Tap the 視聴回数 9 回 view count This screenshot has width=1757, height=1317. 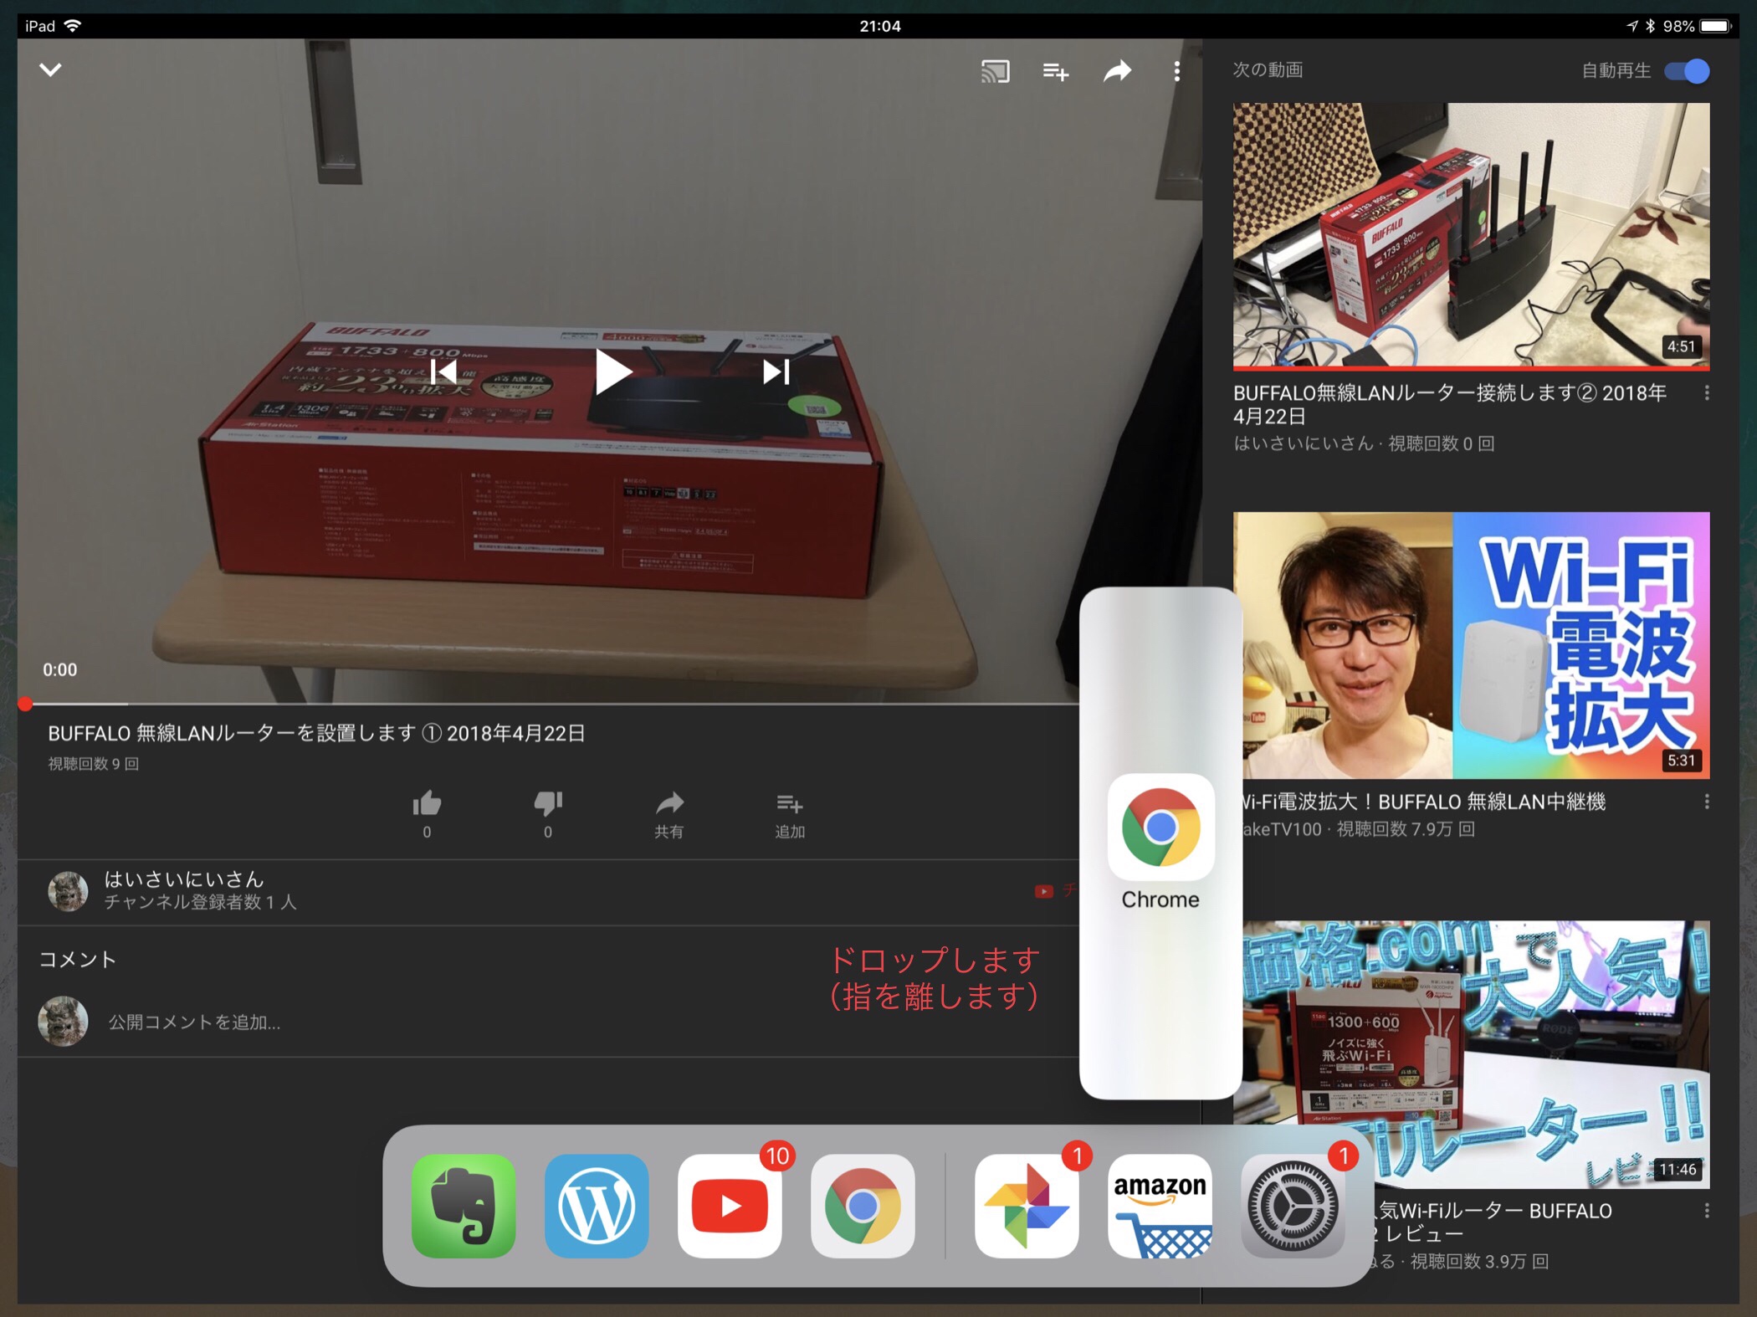coord(94,763)
